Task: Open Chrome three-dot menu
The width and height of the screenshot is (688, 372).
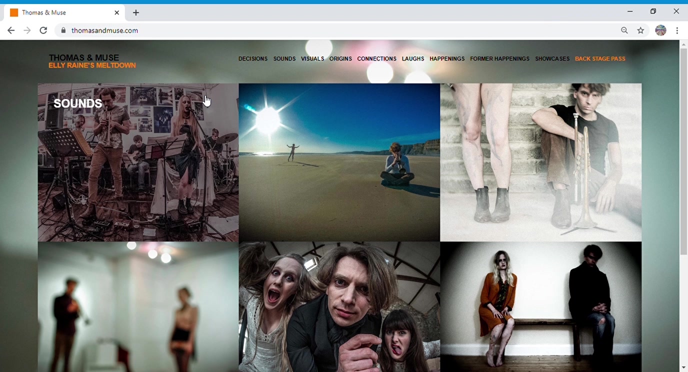Action: tap(677, 30)
